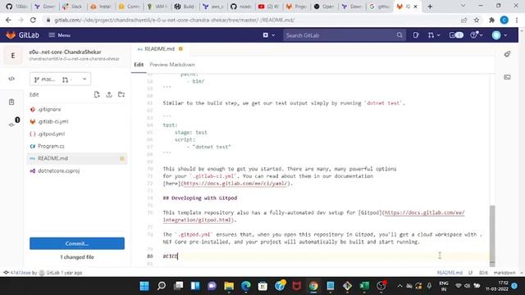
Task: Open the To-Do list icon
Action: [456, 35]
